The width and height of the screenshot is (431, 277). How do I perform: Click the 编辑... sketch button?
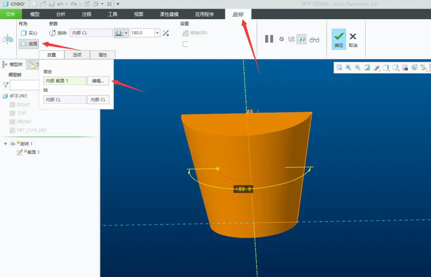click(98, 81)
